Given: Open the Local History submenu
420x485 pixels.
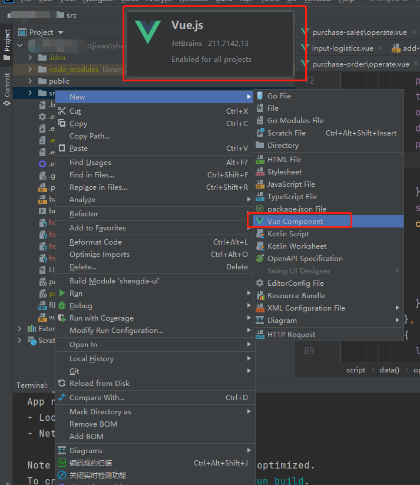Looking at the screenshot, I should [x=155, y=359].
